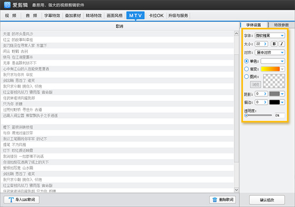This screenshot has width=295, height=207.
Task: Select lyric line 檐下 窗棂斜映枝桠
Action: pos(117,127)
